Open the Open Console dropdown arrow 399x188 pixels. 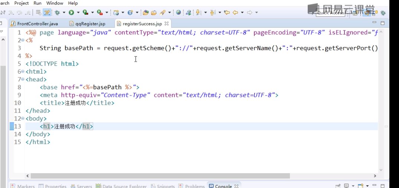point(367,186)
